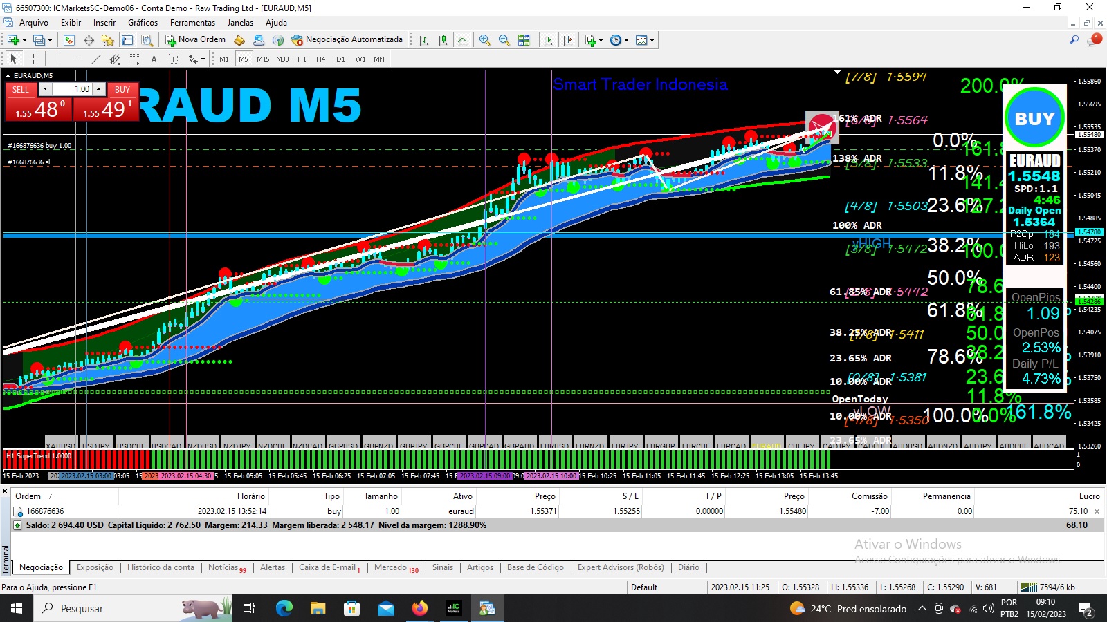
Task: Switch to the M15 timeframe
Action: coord(263,59)
